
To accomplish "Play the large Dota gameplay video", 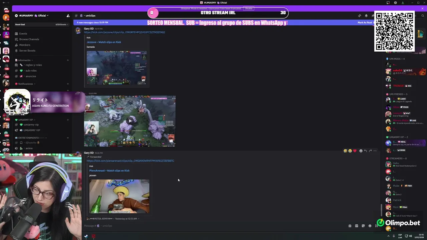I will coord(130,121).
